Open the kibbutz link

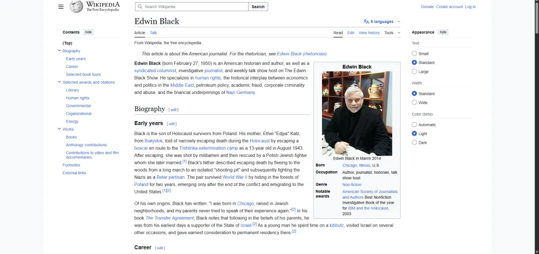point(337,225)
